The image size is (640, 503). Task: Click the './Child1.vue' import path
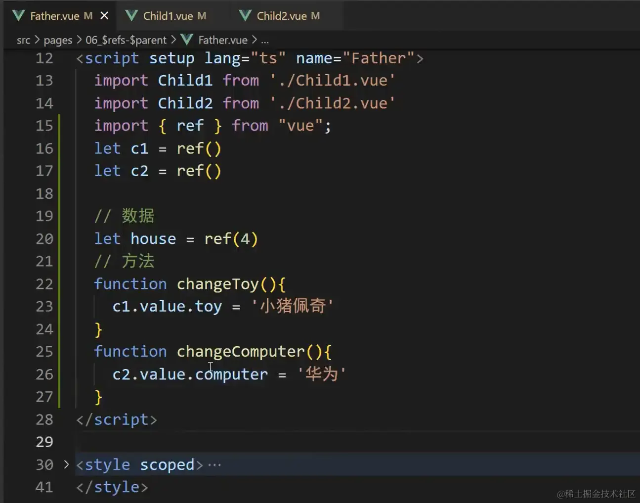tap(333, 81)
